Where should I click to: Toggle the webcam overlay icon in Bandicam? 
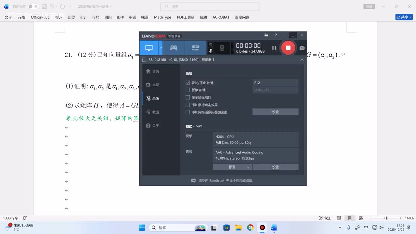point(222,48)
